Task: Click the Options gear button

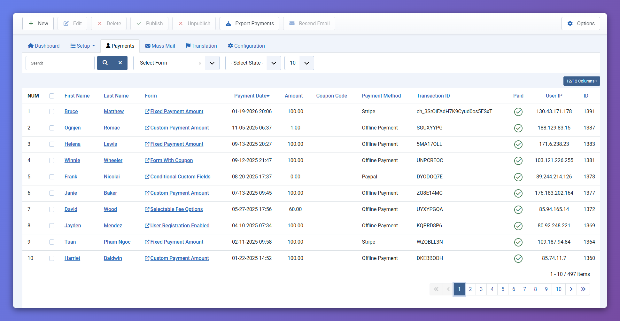Action: 580,23
